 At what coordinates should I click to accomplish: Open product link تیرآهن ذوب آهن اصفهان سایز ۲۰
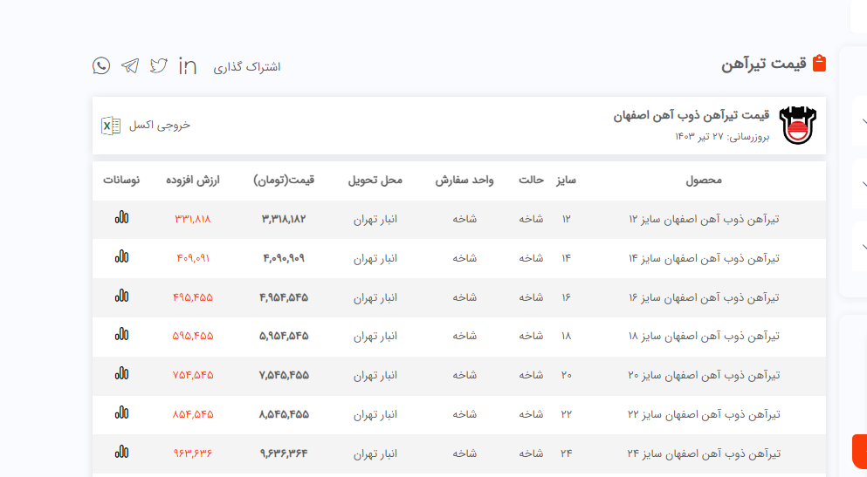(x=703, y=375)
